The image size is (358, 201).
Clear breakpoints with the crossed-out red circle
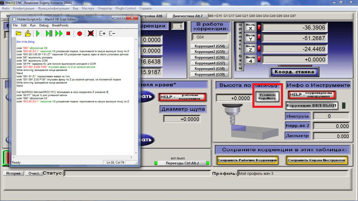coord(91,33)
